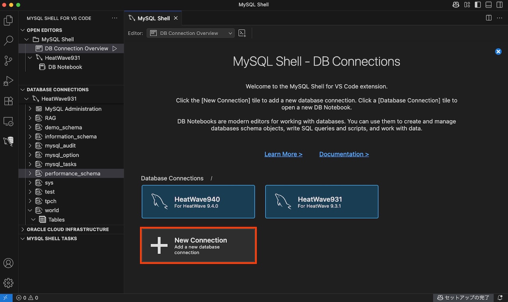Click the Copilot icon in title bar
Image resolution: width=508 pixels, height=302 pixels.
click(x=456, y=5)
